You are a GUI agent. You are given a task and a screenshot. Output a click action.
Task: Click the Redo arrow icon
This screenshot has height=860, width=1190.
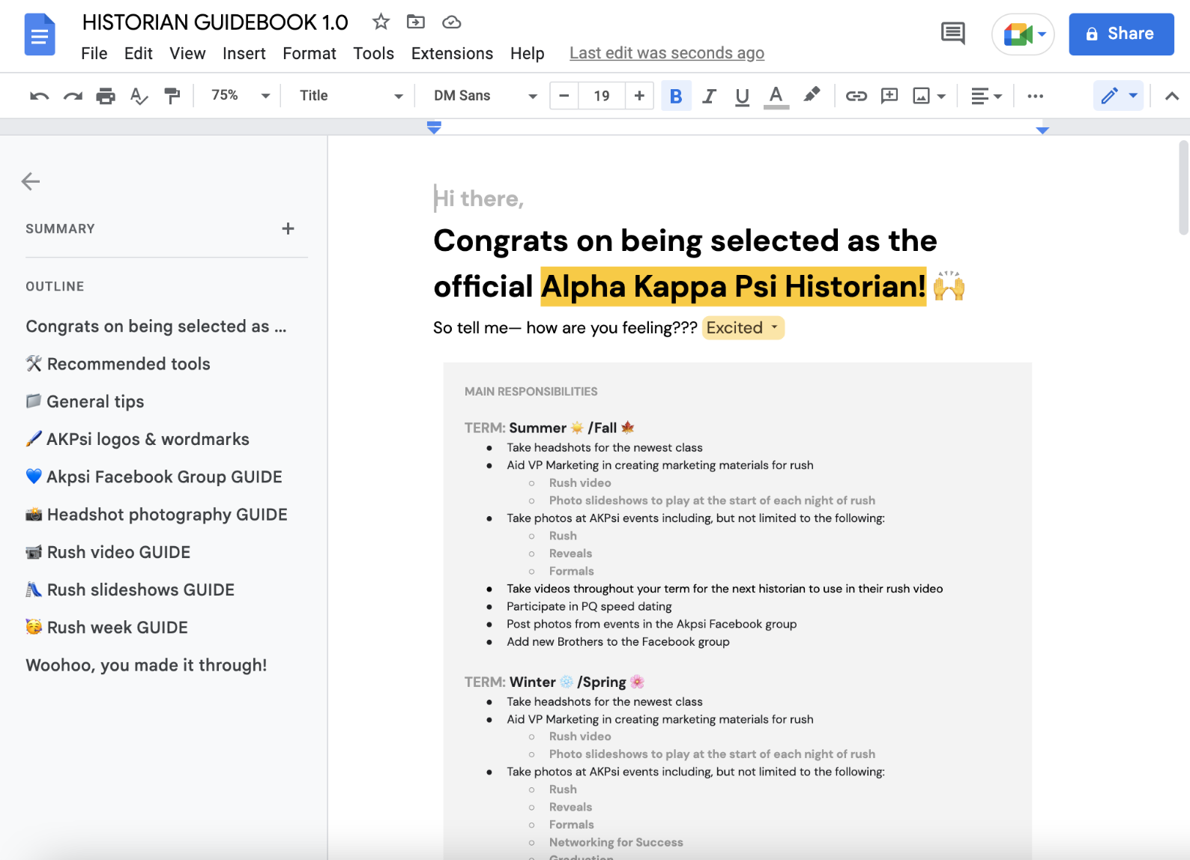73,96
